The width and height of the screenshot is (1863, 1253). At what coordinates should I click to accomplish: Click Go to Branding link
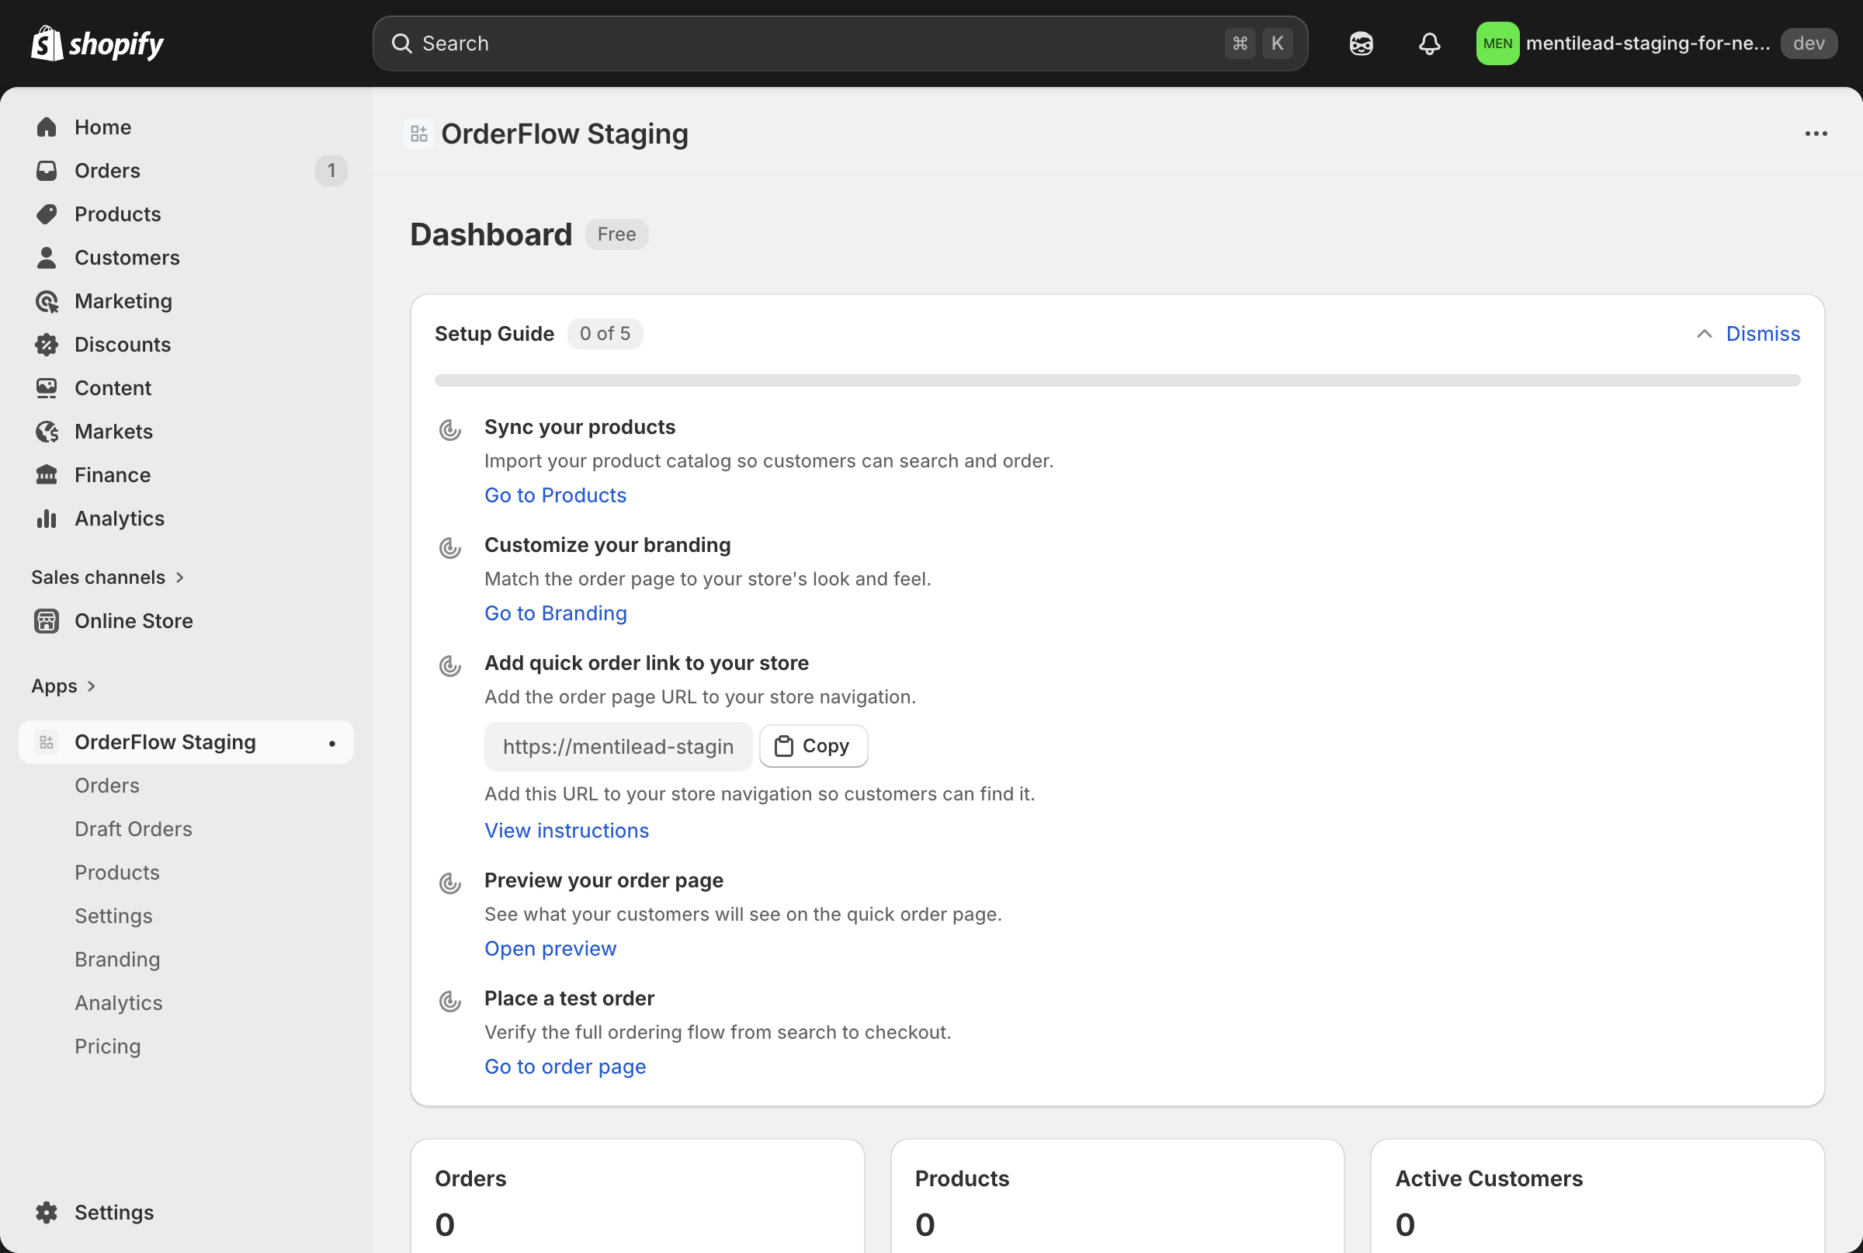(555, 613)
